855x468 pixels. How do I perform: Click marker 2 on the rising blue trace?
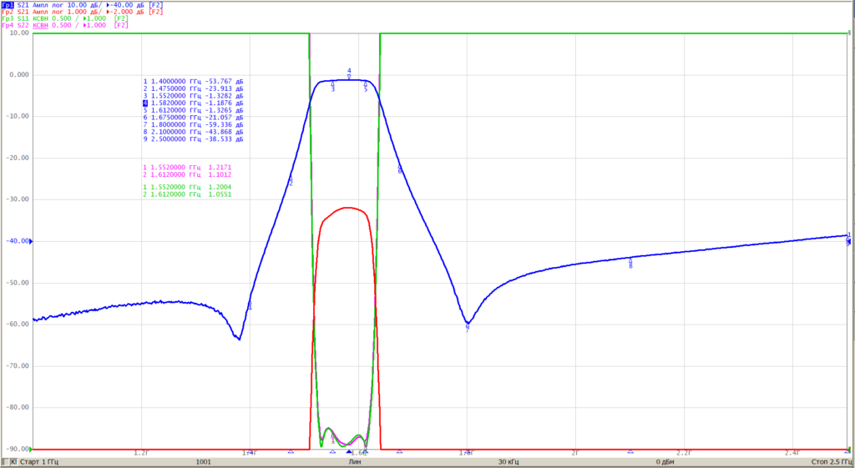click(291, 180)
